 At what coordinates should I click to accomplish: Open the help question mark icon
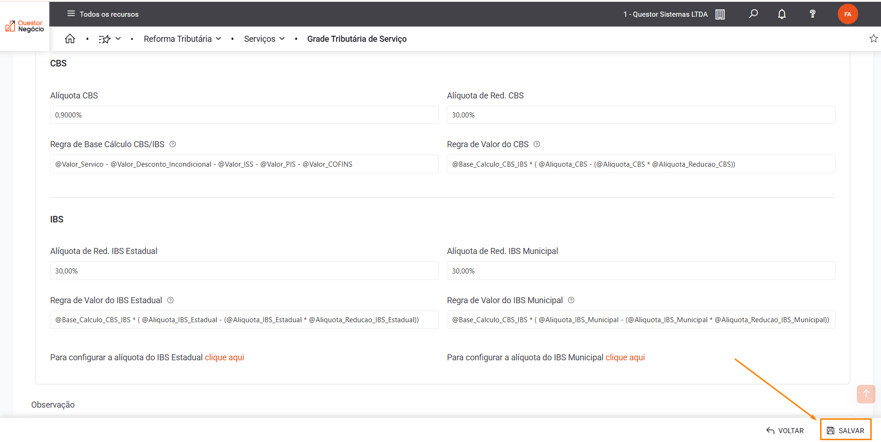click(813, 14)
